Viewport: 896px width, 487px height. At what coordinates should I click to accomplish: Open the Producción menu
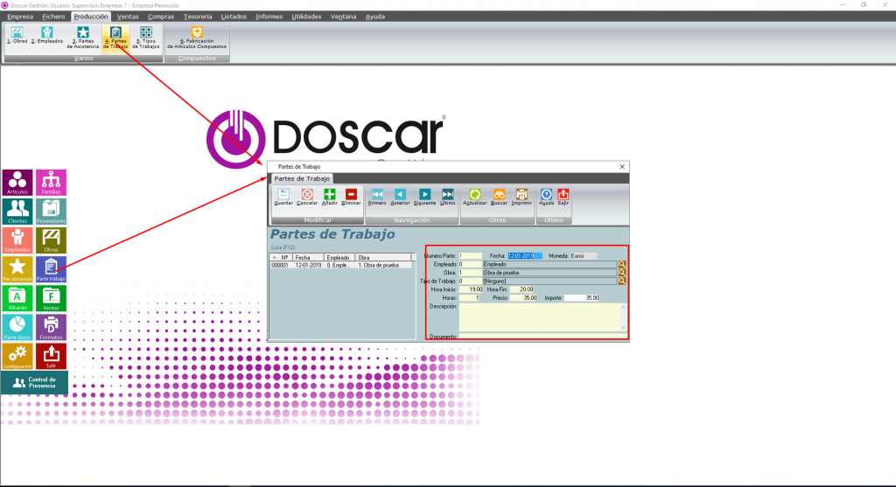pyautogui.click(x=91, y=17)
